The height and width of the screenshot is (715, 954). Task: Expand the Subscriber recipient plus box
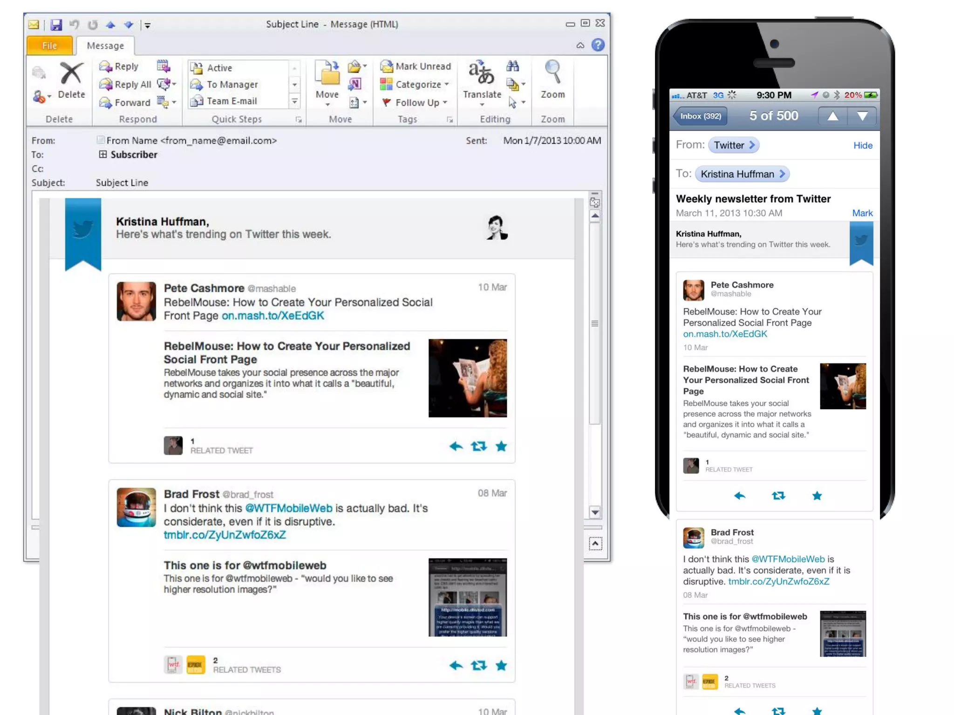[103, 155]
